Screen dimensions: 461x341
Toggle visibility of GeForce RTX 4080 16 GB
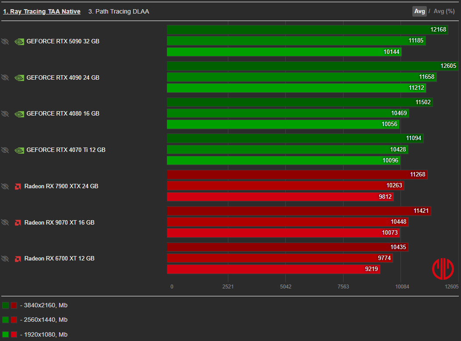(x=5, y=114)
